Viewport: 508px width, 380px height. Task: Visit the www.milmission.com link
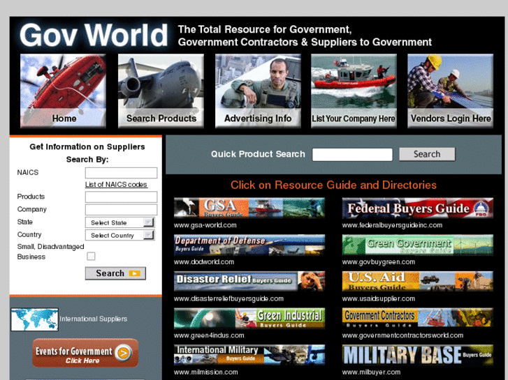205,372
